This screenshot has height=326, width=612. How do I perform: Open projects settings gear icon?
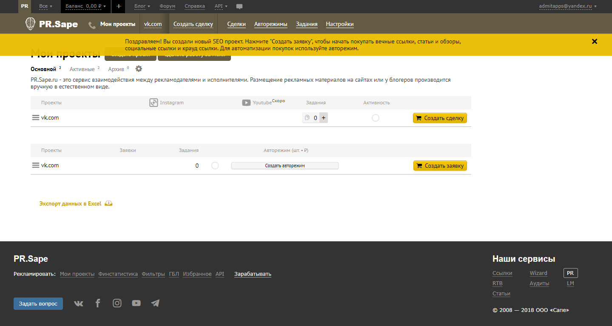(139, 69)
